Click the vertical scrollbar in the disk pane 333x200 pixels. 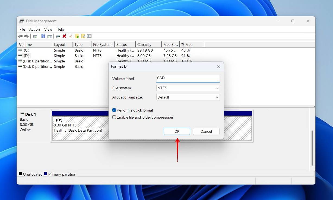tap(312, 148)
